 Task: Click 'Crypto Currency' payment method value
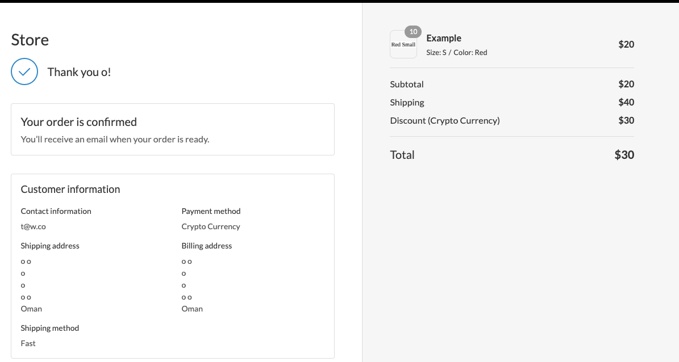(211, 226)
